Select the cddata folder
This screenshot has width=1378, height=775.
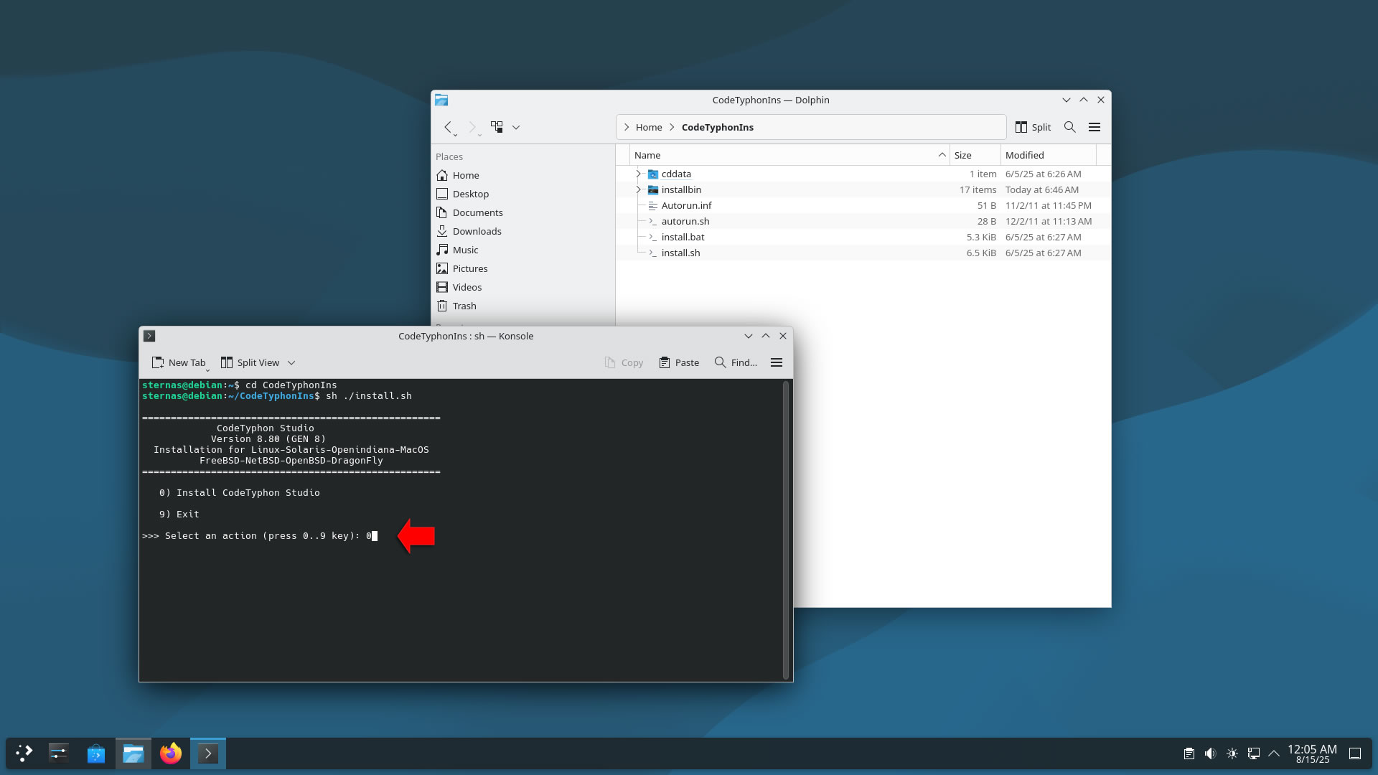click(676, 174)
